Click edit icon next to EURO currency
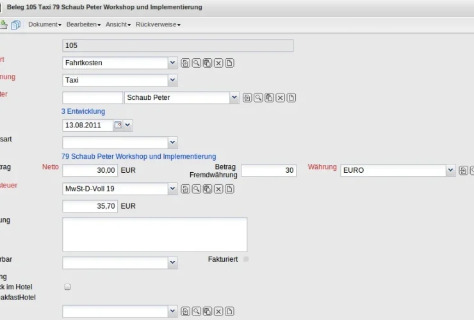 click(463, 171)
